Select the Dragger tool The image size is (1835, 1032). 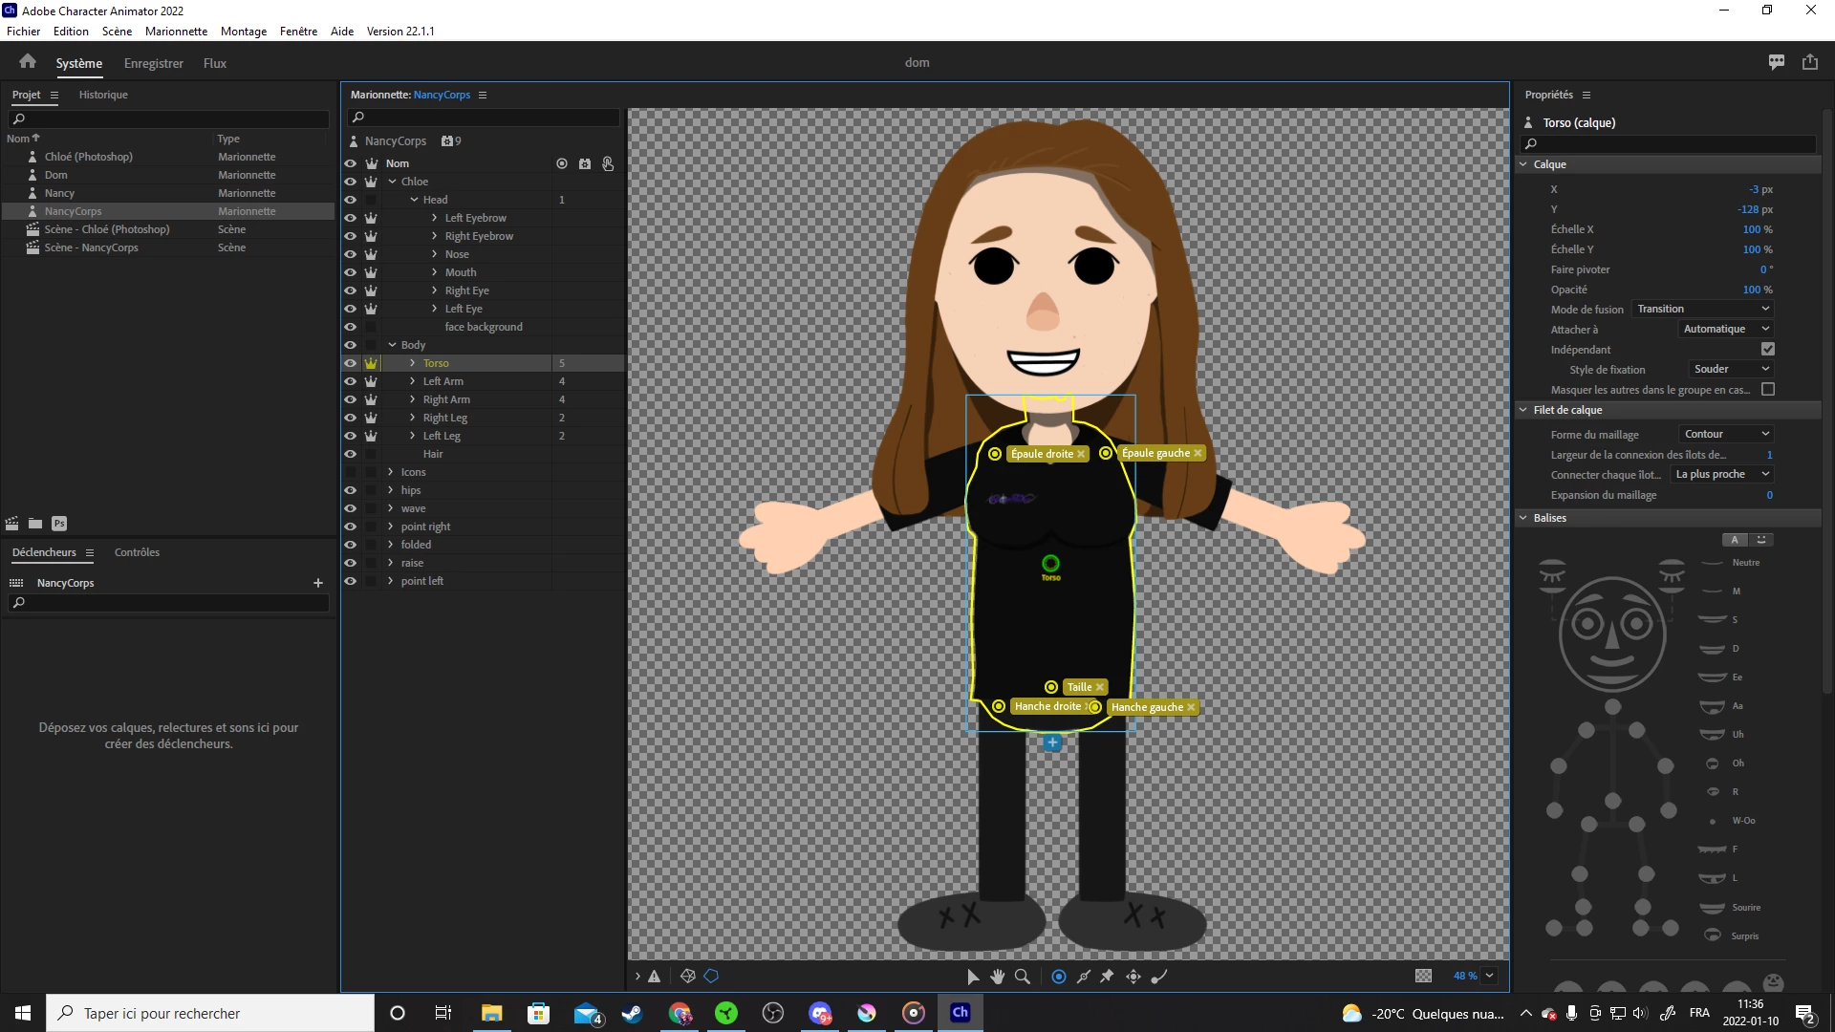tap(1133, 977)
